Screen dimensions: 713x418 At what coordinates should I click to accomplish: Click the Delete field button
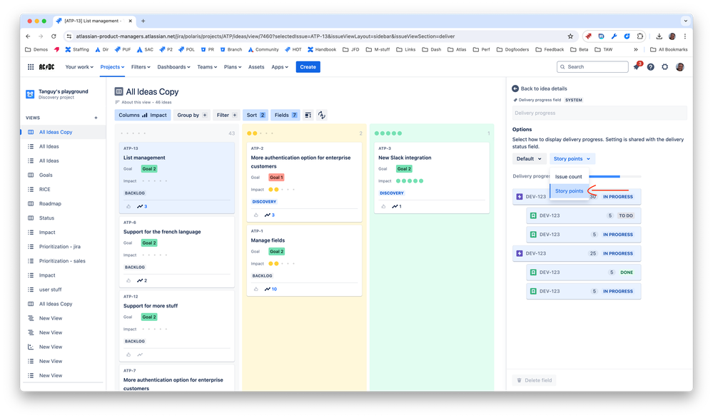pos(535,380)
